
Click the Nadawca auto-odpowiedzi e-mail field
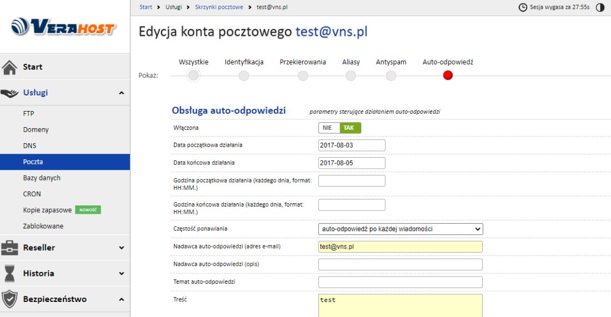click(400, 246)
